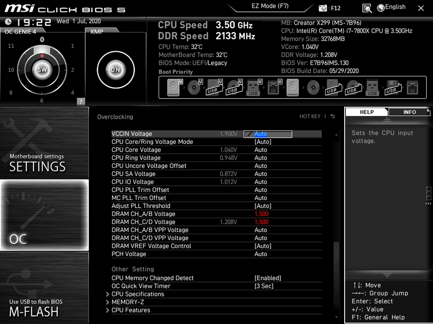The width and height of the screenshot is (433, 324).
Task: Click the back arrow beside HOT KEY
Action: 333,116
